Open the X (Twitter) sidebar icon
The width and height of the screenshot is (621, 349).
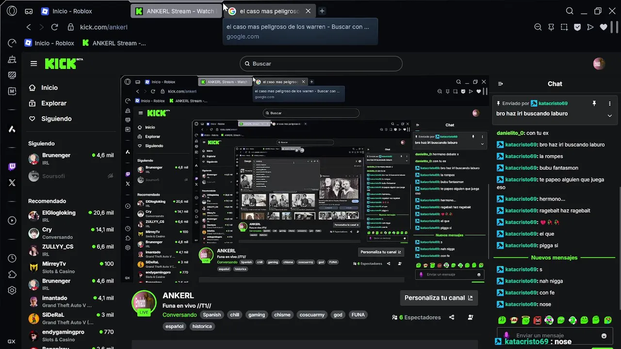coord(12,183)
